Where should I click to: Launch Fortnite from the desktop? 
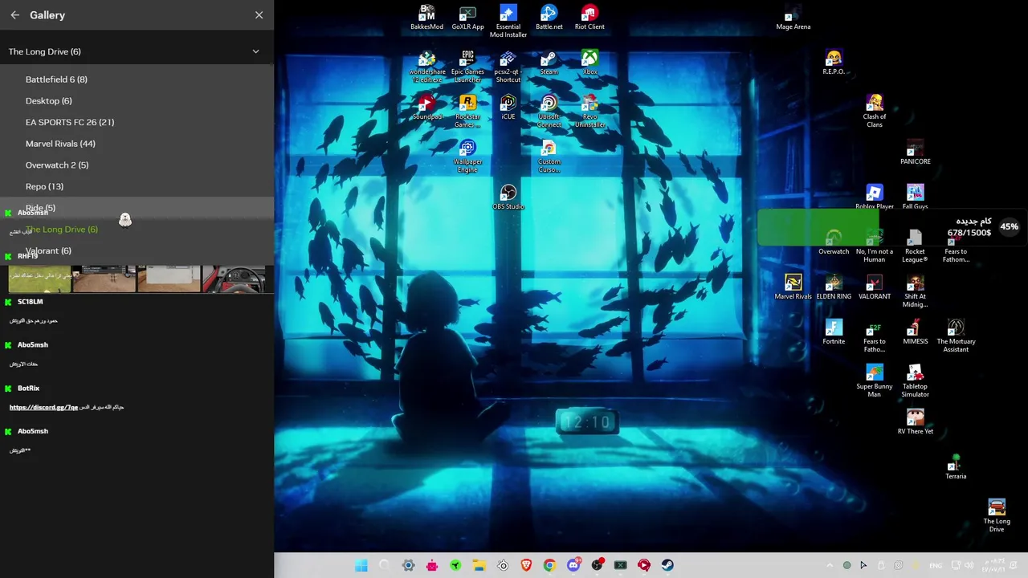tap(834, 332)
